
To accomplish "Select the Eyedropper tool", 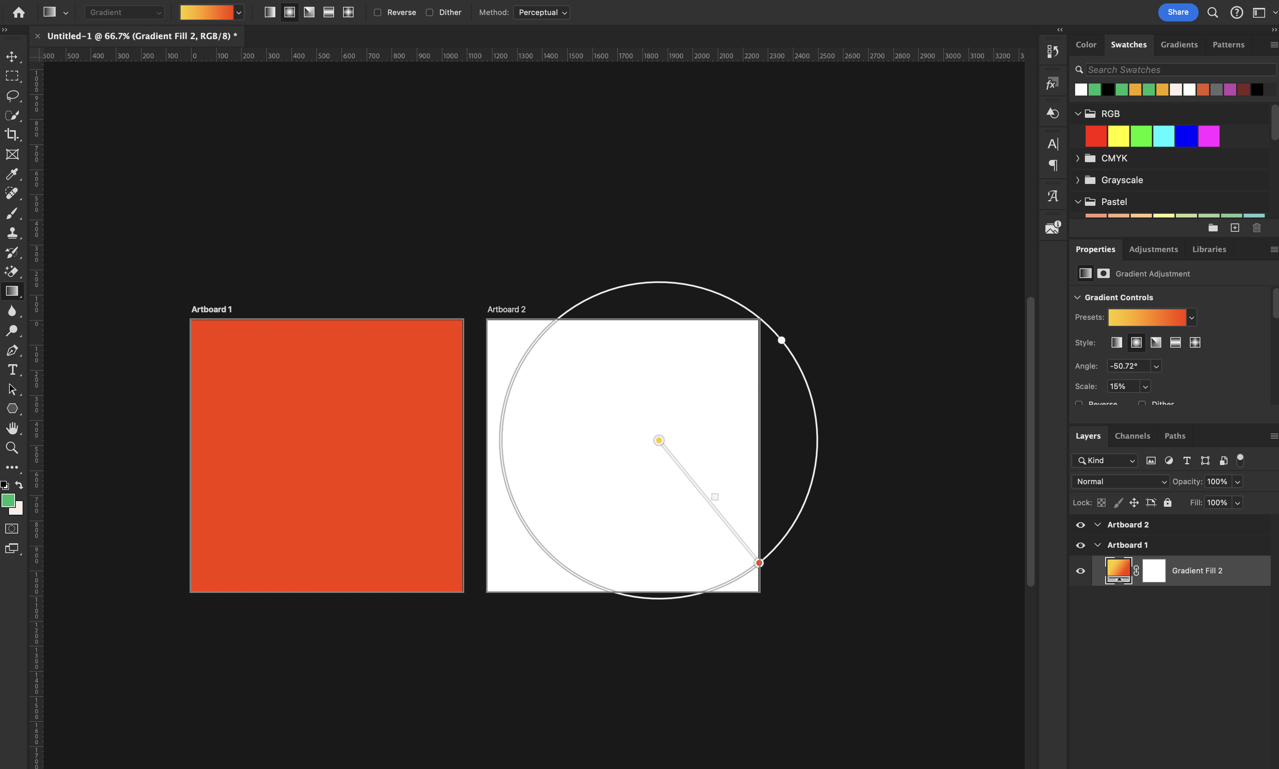I will point(12,174).
